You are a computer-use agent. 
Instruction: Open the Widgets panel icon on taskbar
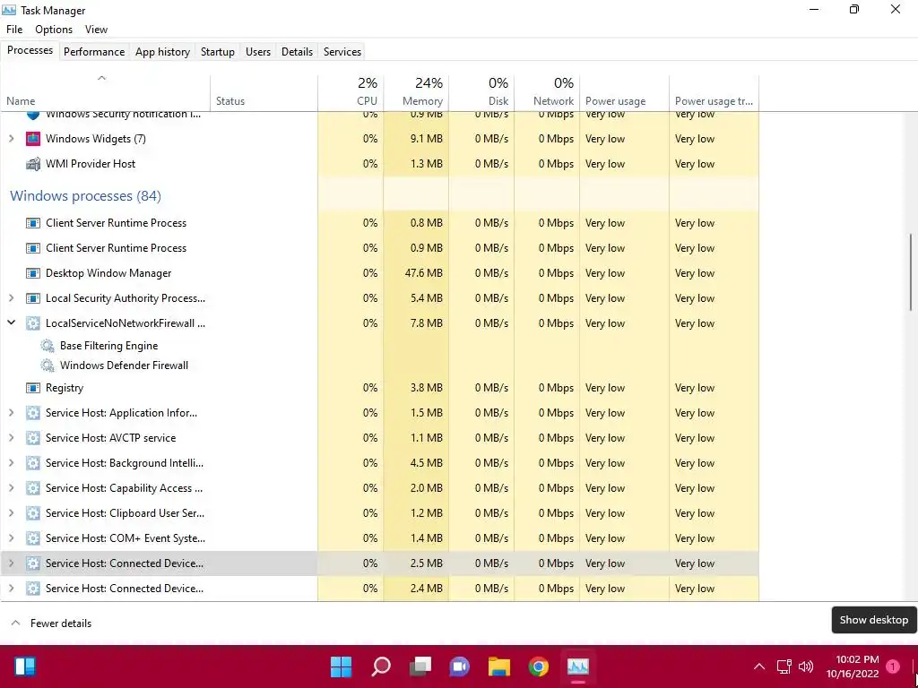coord(24,666)
